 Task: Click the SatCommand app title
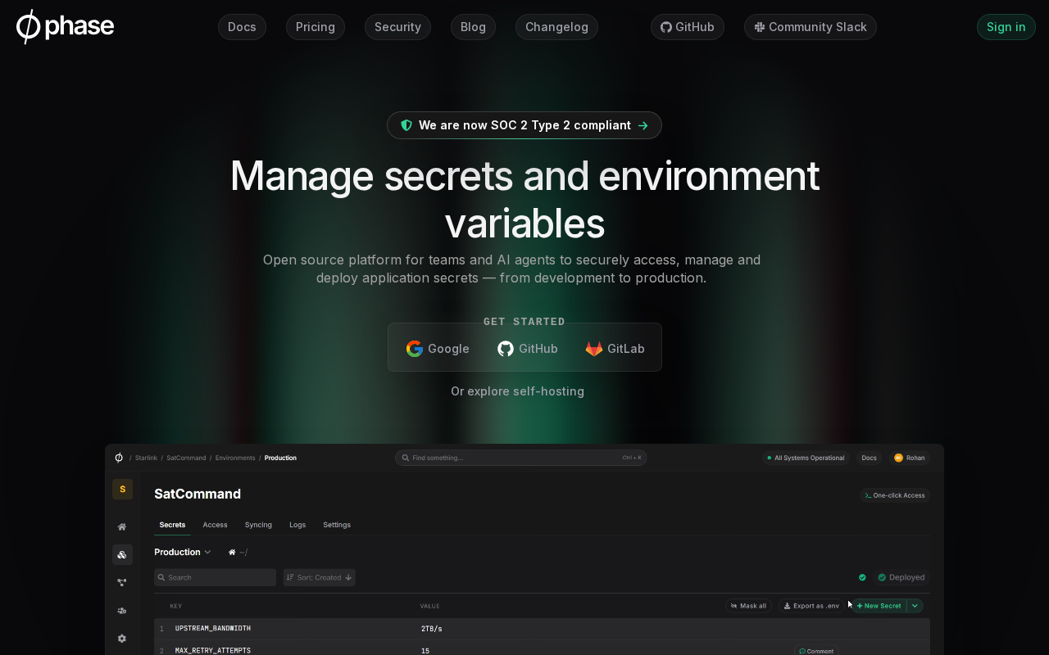pyautogui.click(x=198, y=494)
